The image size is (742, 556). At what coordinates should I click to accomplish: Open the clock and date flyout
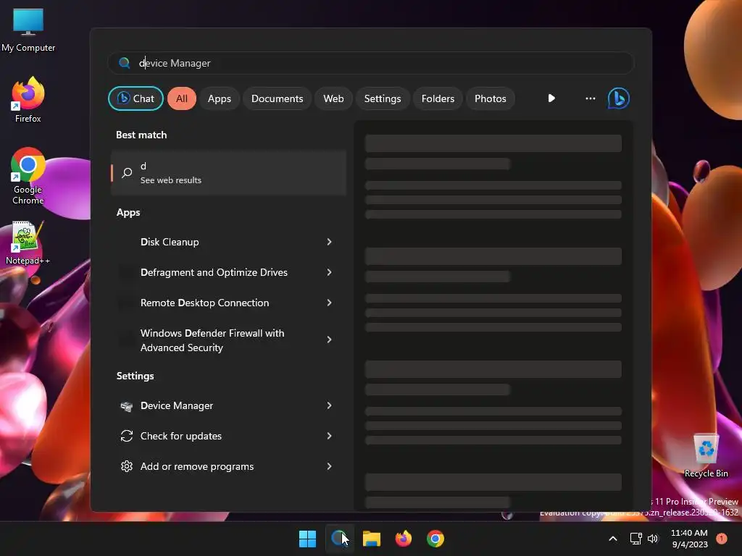point(689,539)
